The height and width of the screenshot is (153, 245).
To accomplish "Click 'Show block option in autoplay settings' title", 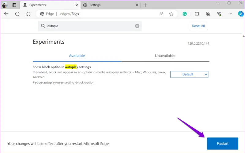I will pos(62,67).
